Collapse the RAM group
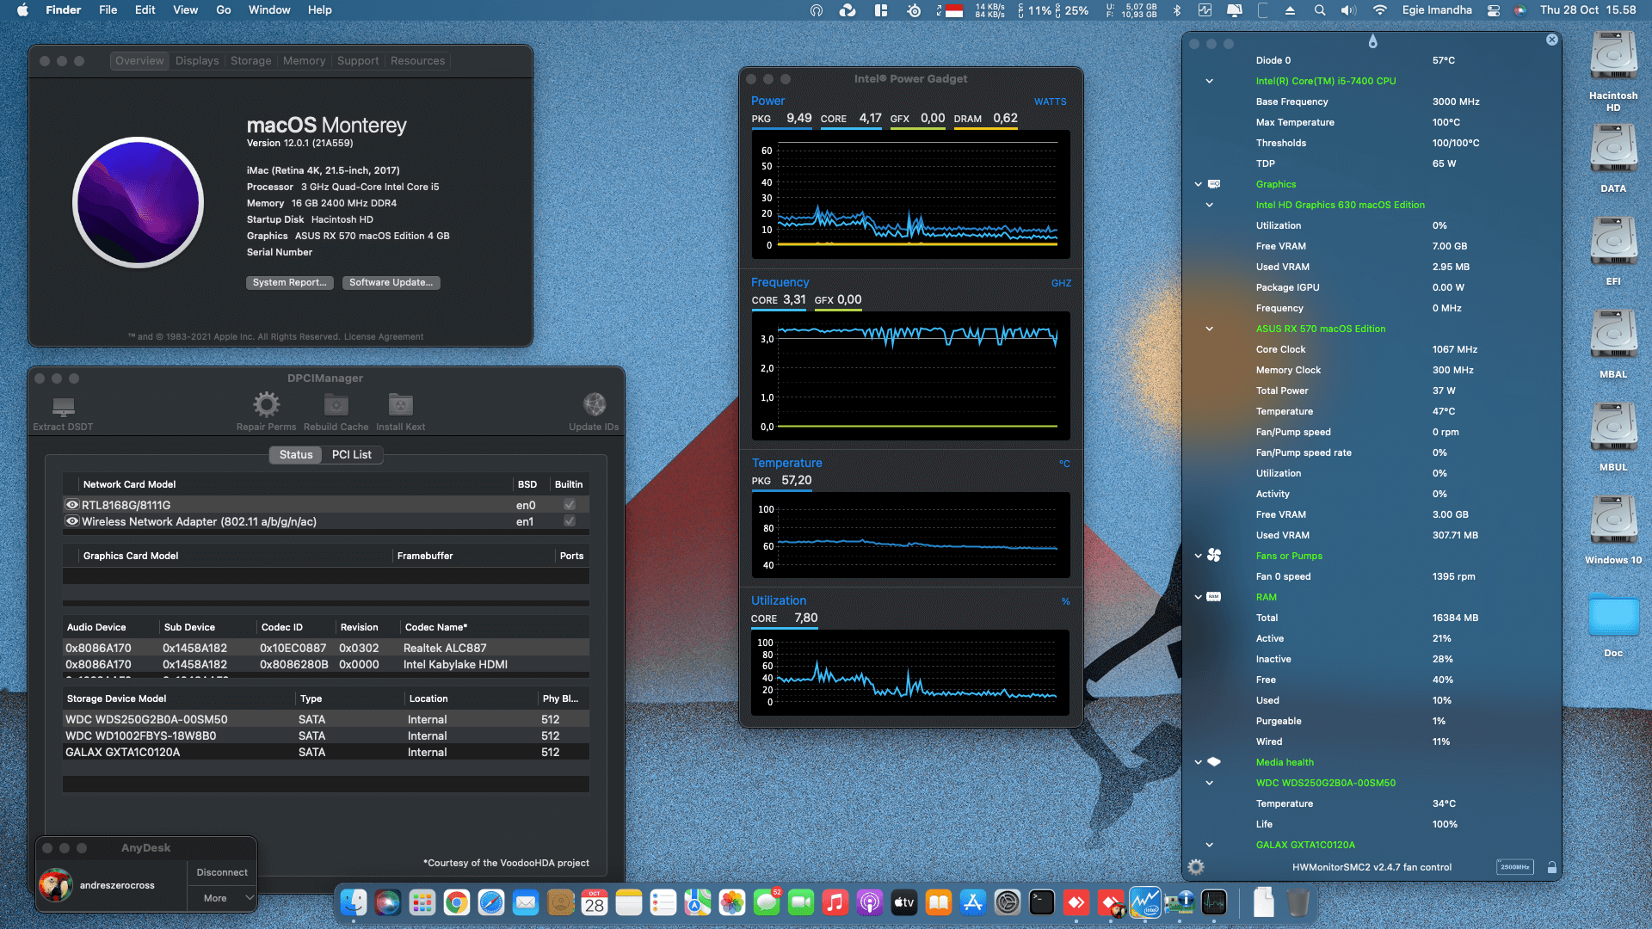 (x=1198, y=597)
